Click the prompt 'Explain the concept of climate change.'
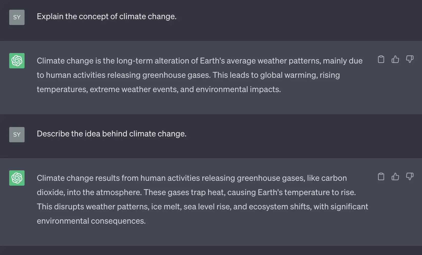This screenshot has width=422, height=255. [107, 16]
